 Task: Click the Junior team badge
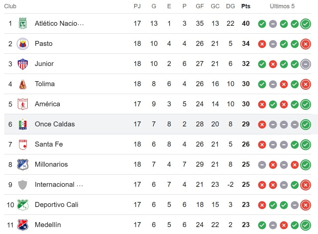22,64
